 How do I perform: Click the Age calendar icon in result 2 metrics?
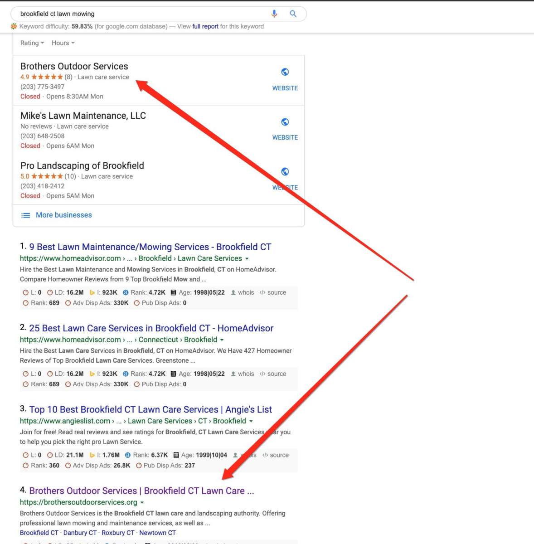(x=173, y=374)
